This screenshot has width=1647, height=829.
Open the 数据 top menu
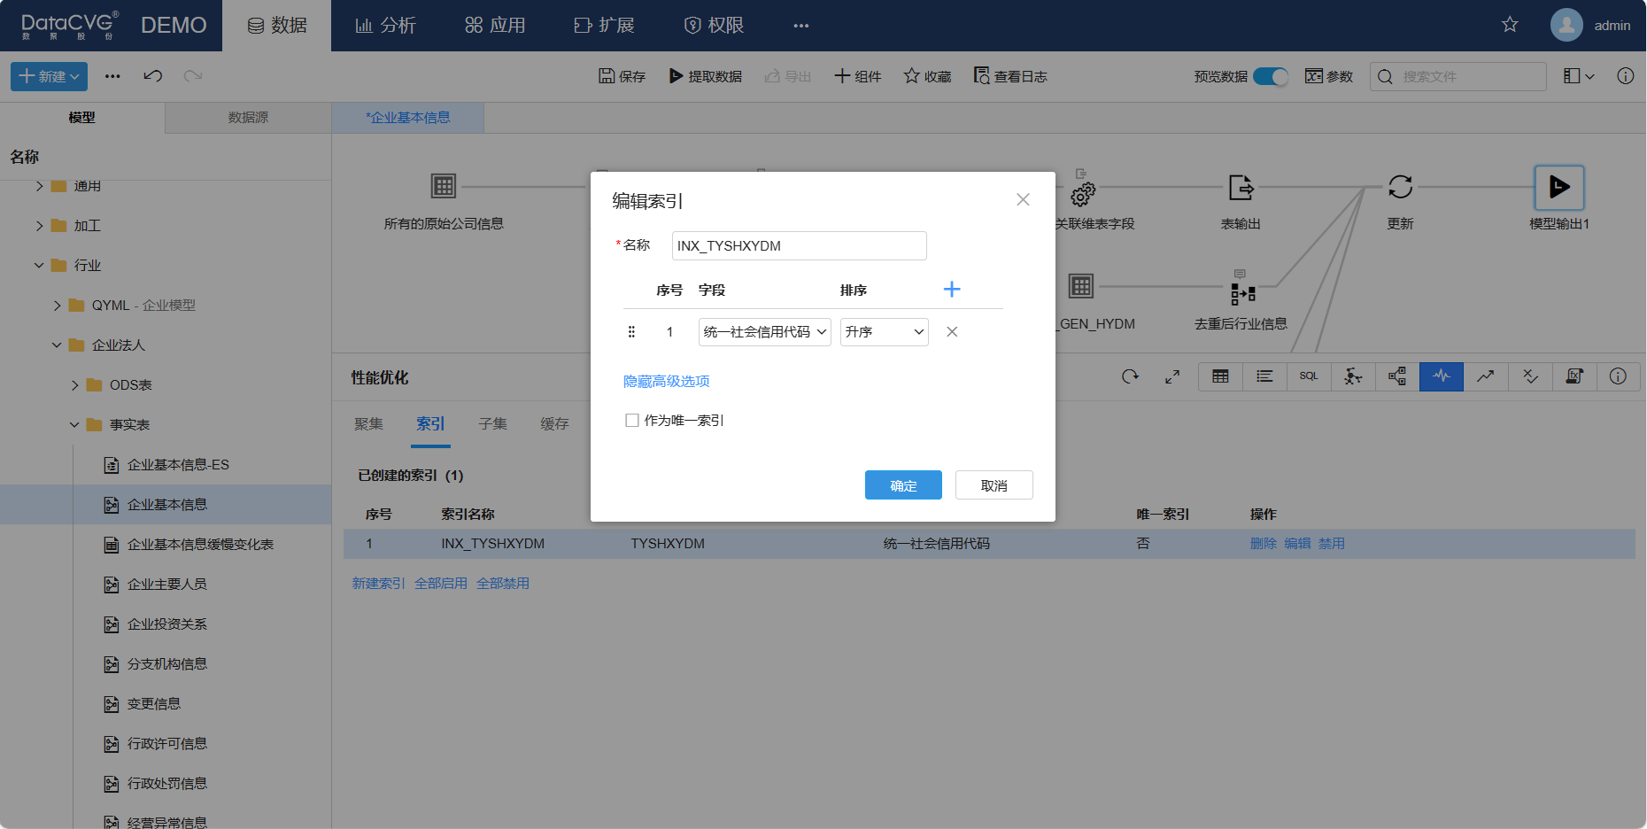tap(277, 26)
